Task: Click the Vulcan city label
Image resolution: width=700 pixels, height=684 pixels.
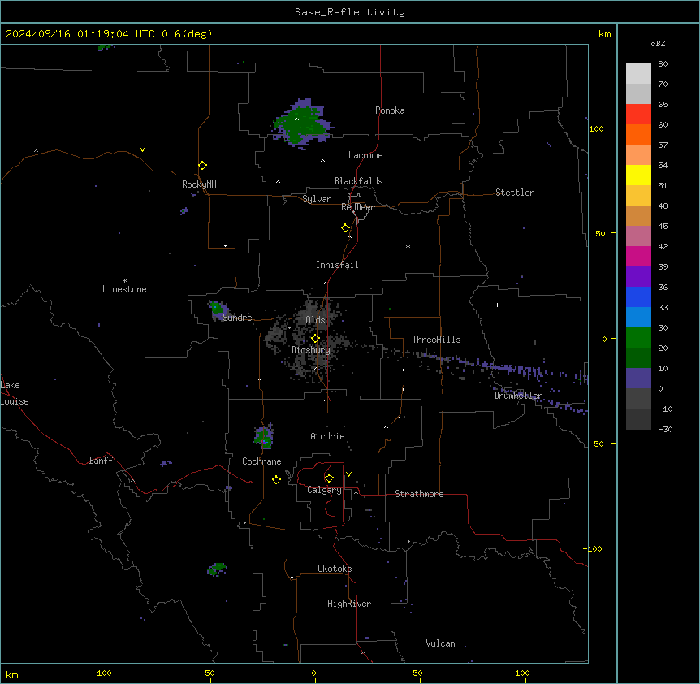Action: coord(440,643)
